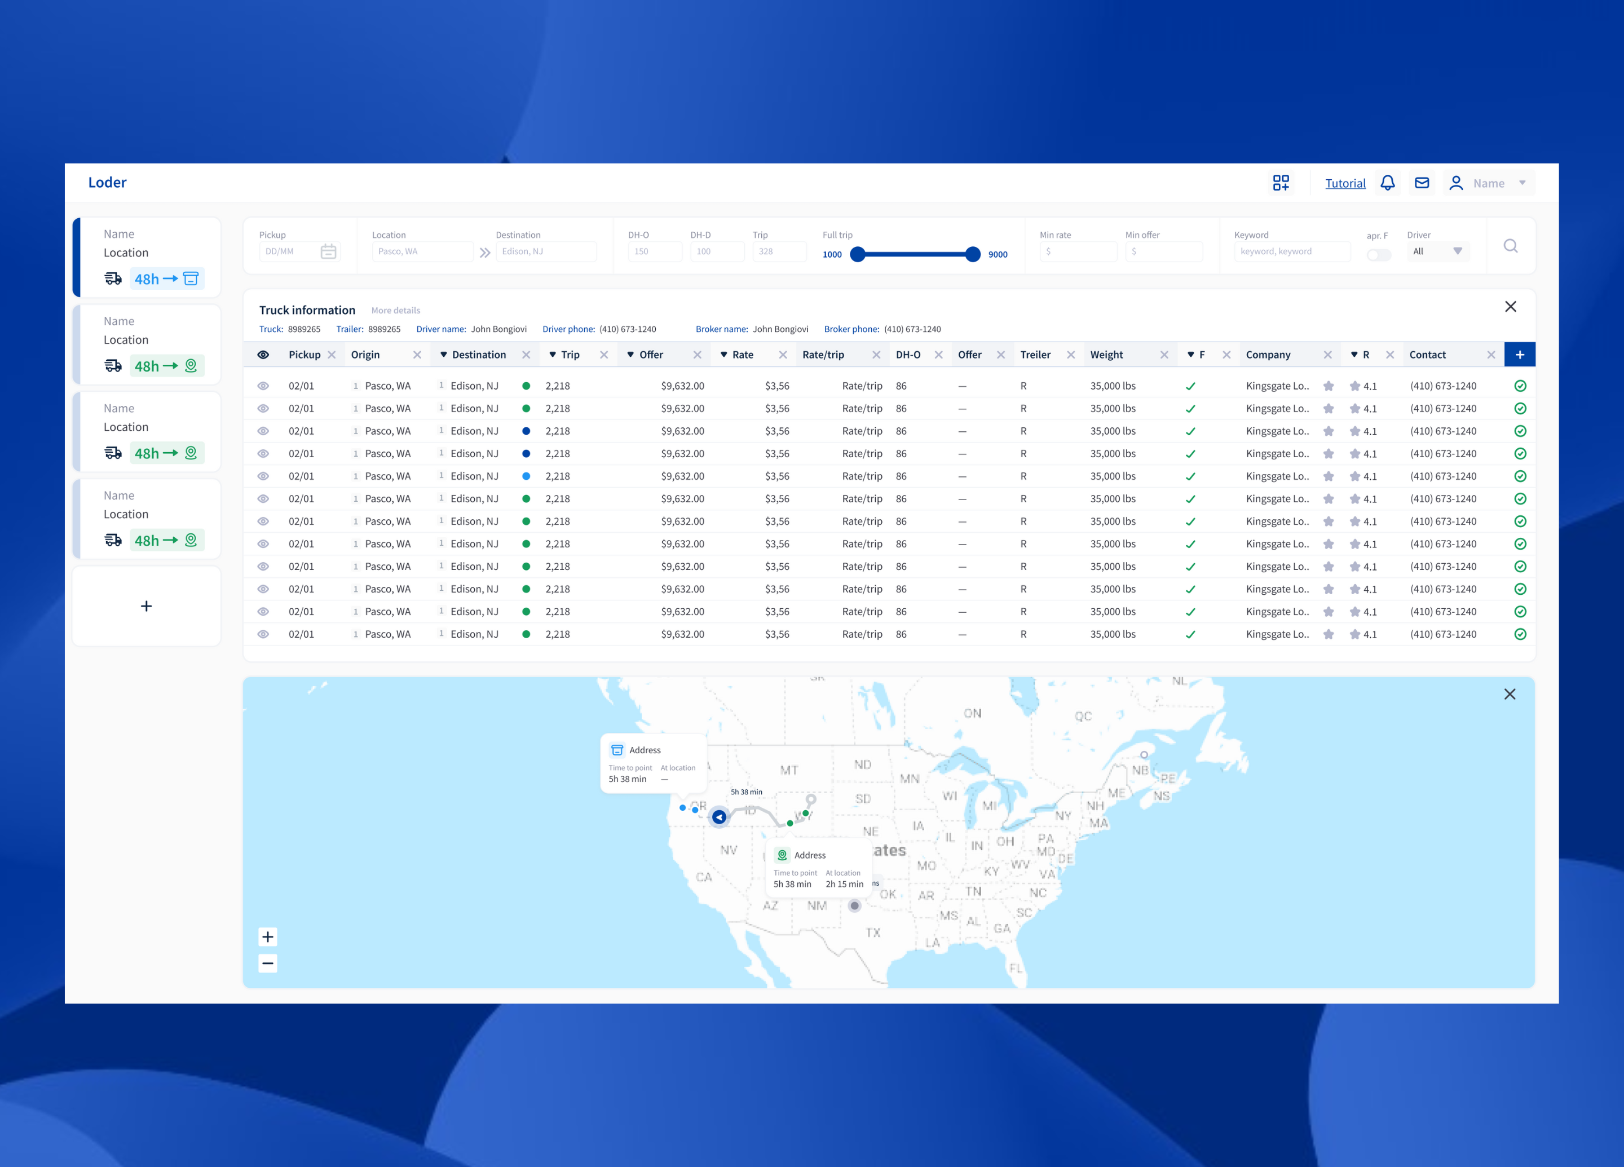Remove the Company column
Viewport: 1624px width, 1167px height.
[x=1327, y=355]
